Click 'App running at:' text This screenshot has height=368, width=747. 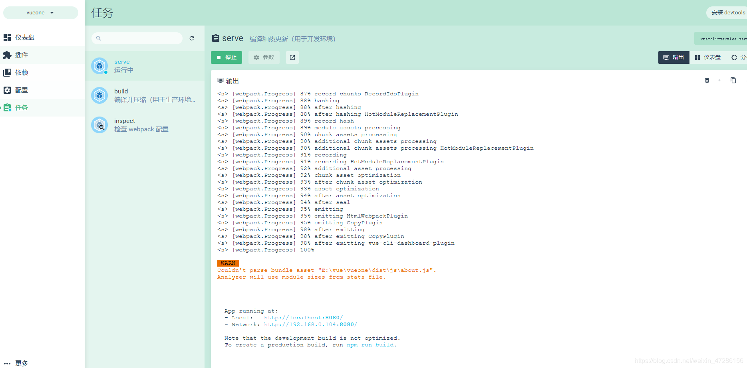pos(251,311)
